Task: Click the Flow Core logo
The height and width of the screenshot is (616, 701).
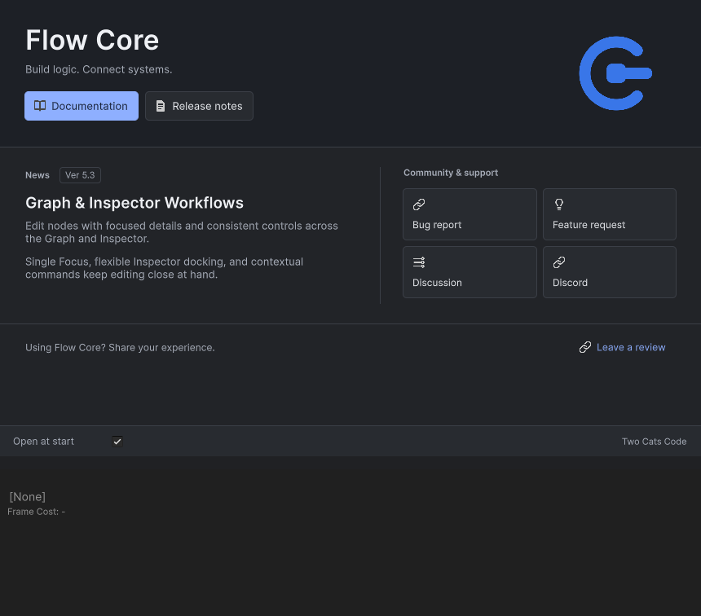Action: 615,73
